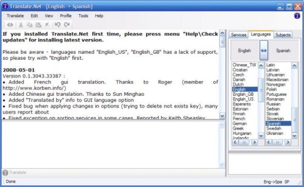Open the Edit menu
The height and width of the screenshot is (187, 304).
click(34, 16)
